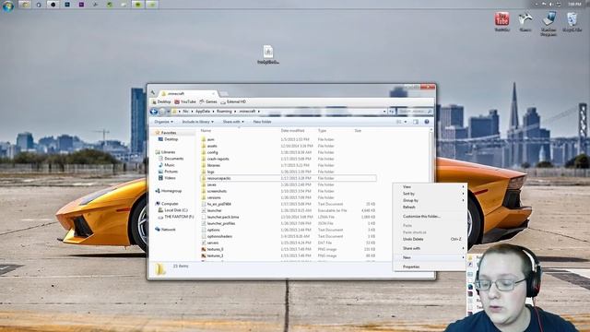Screen dimensions: 590x332
Task: Expand the Group by submenu in context menu
Action: coord(430,200)
